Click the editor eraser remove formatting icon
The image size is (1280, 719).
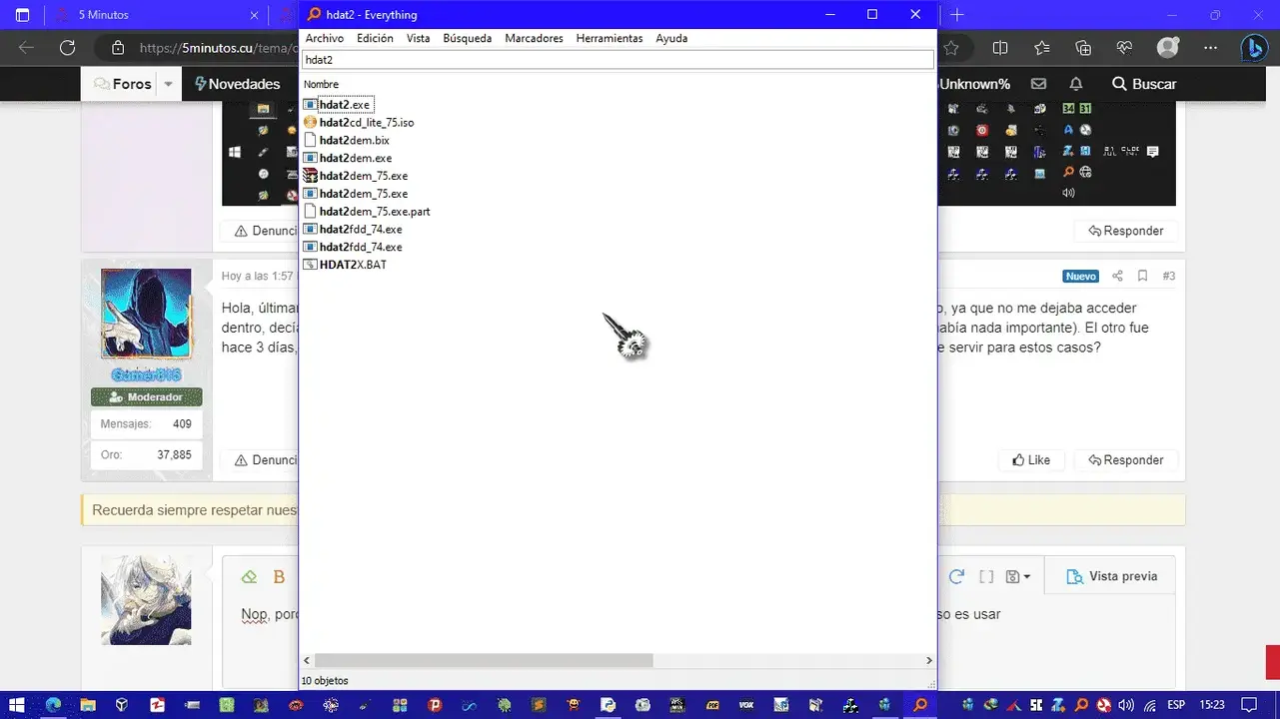[x=249, y=577]
